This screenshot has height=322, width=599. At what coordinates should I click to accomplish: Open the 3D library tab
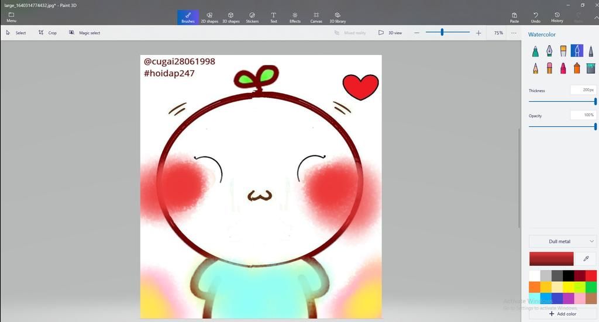(x=338, y=18)
